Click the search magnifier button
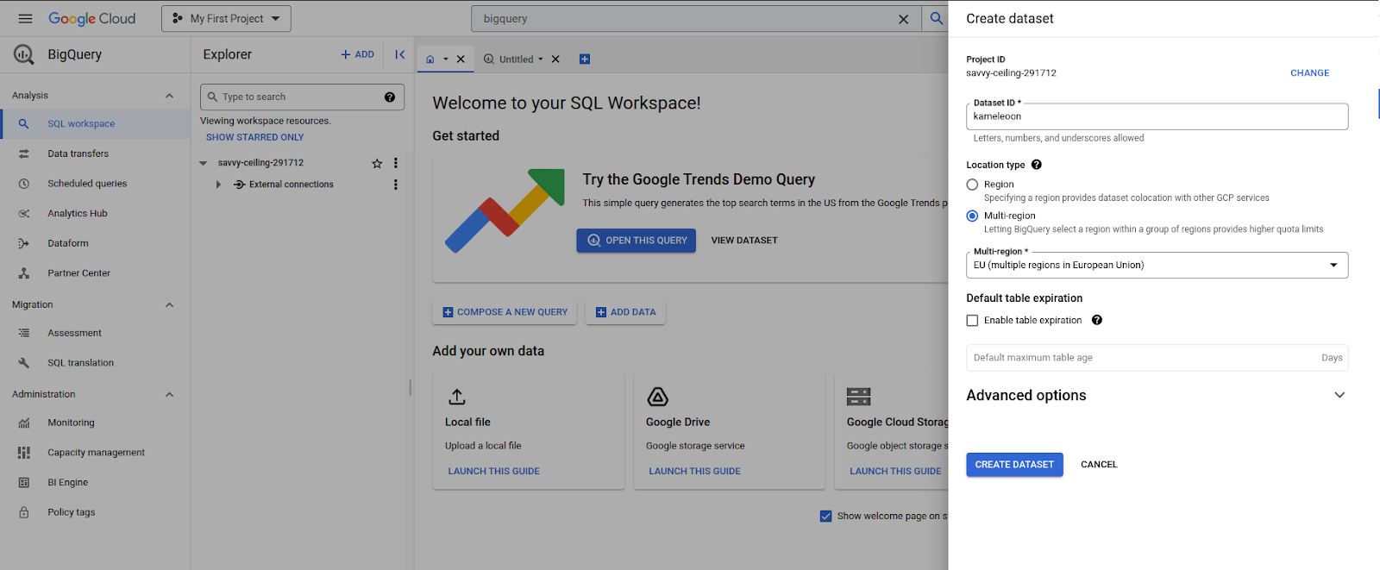This screenshot has height=570, width=1380. point(936,18)
